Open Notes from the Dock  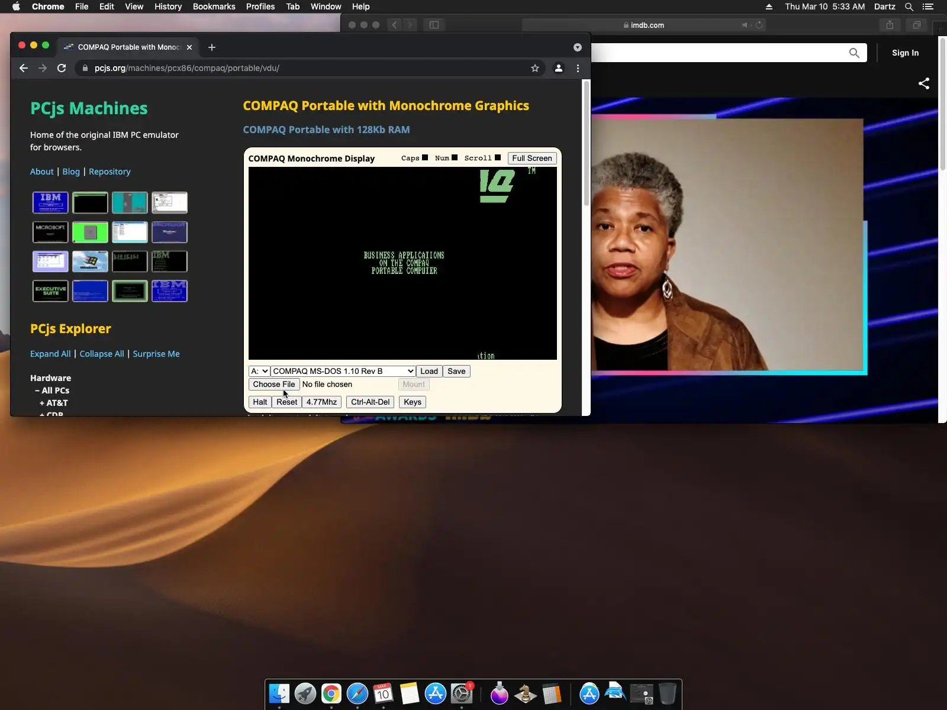410,693
